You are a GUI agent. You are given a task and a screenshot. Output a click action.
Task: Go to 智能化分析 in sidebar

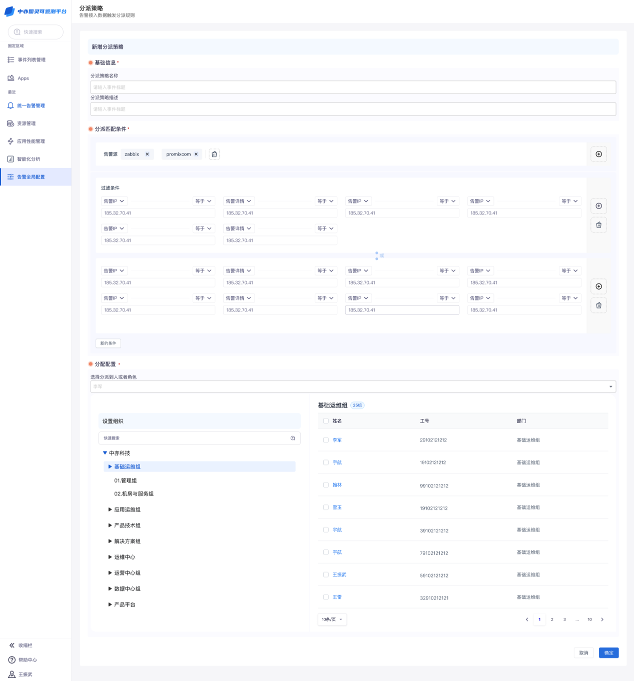(x=29, y=159)
